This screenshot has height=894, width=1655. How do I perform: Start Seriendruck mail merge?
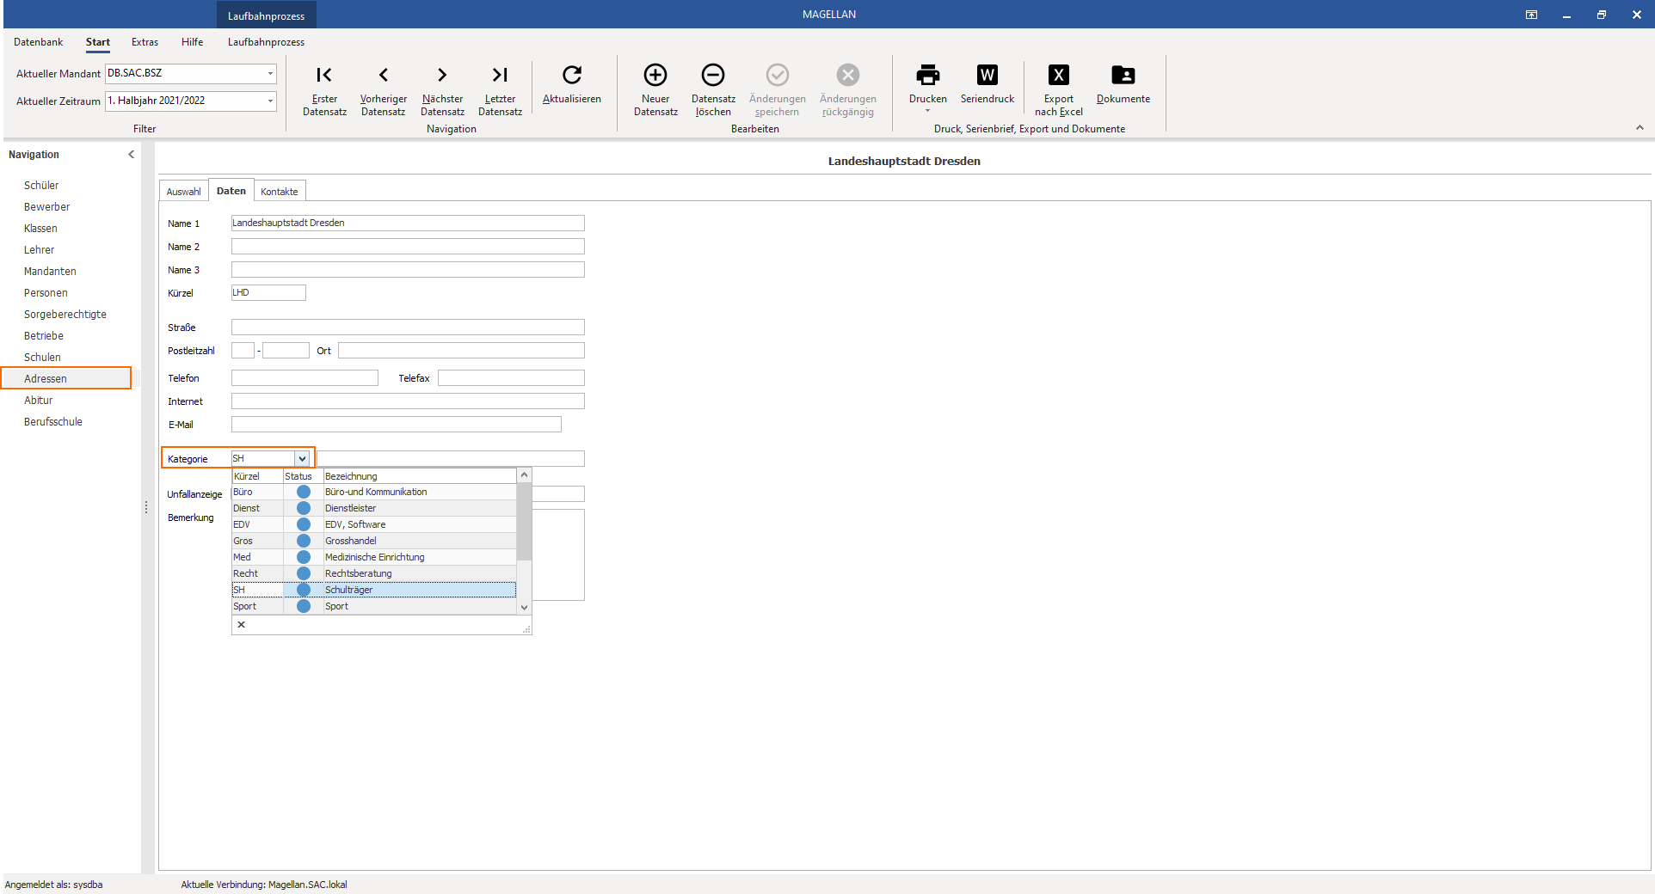pos(987,84)
